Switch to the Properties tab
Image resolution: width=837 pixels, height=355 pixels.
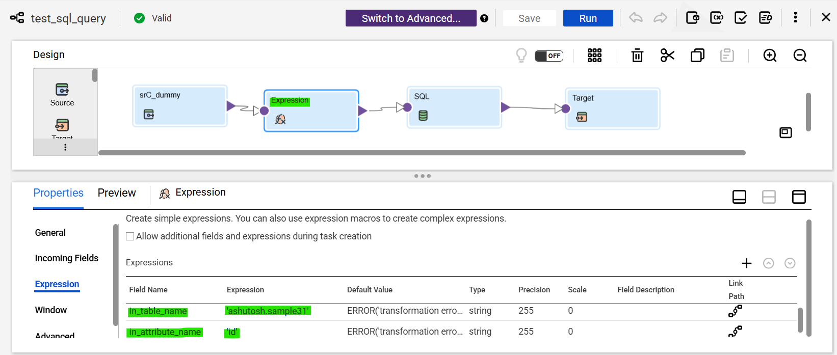58,193
